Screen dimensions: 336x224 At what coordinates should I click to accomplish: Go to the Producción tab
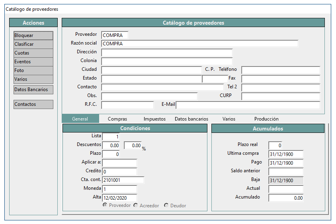(x=266, y=119)
